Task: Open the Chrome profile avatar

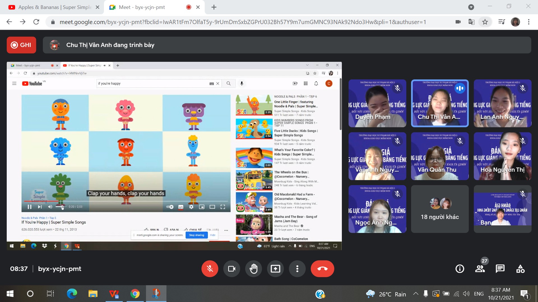Action: 515,22
